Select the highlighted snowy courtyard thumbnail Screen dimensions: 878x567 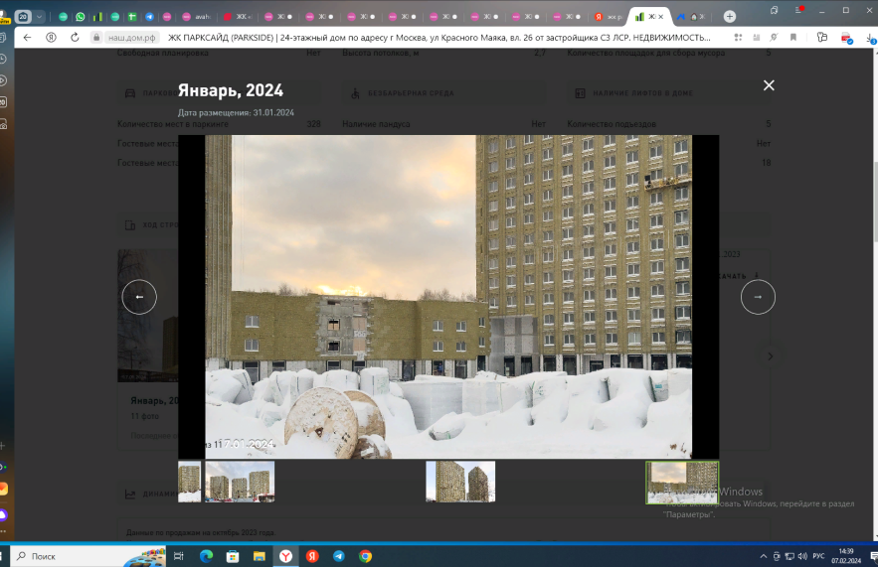pyautogui.click(x=682, y=483)
